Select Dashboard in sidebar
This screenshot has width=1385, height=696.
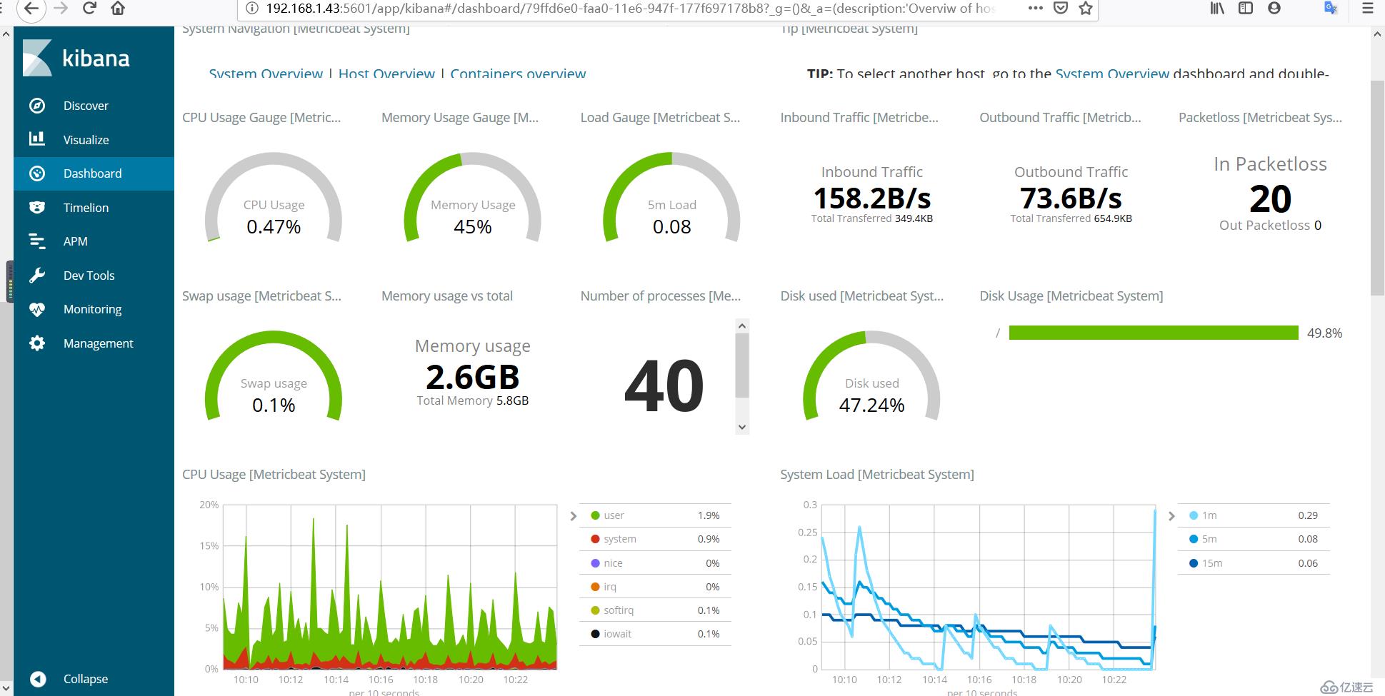(x=92, y=173)
